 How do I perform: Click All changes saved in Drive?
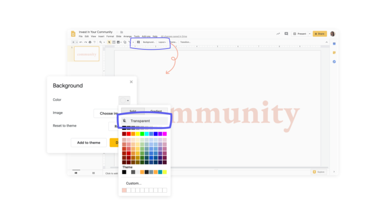pos(174,36)
